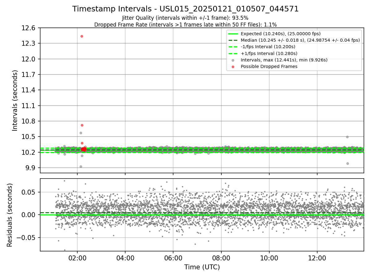Click the grey low point near 9.98 after 13:00

348,163
